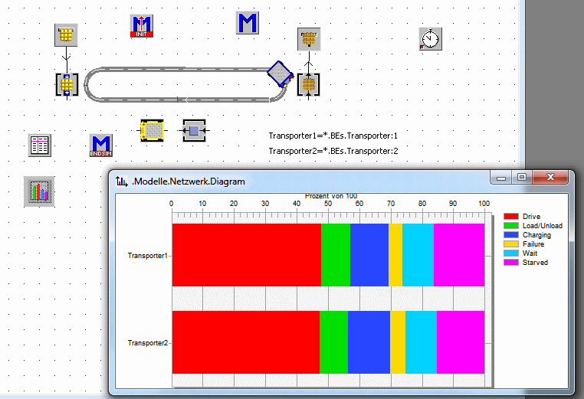Click the red Drive legend swatch
The width and height of the screenshot is (584, 399).
pos(510,217)
